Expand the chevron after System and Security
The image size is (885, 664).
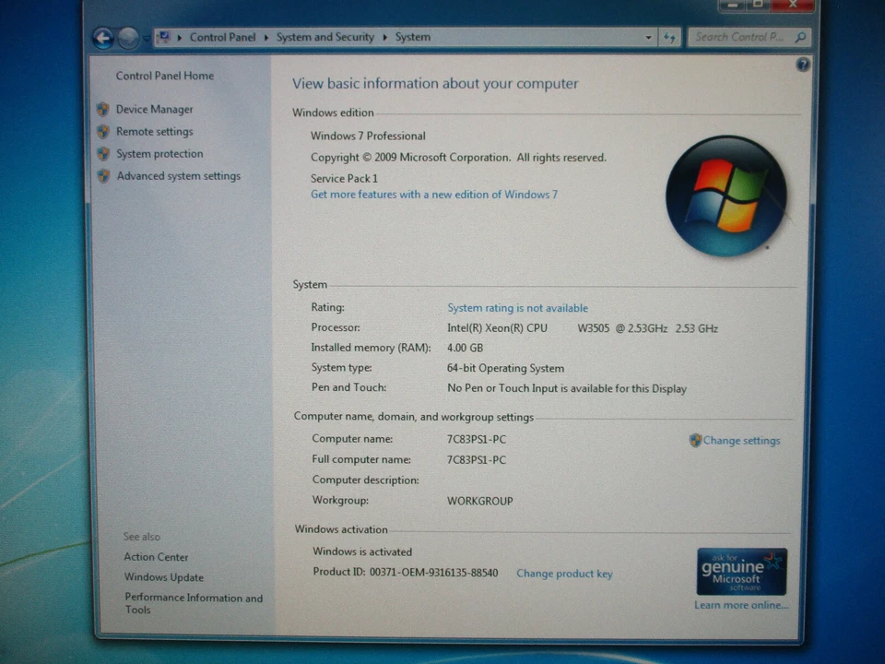point(383,37)
